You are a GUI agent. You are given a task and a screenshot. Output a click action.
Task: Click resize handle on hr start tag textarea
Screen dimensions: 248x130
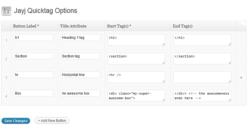tap(163, 81)
